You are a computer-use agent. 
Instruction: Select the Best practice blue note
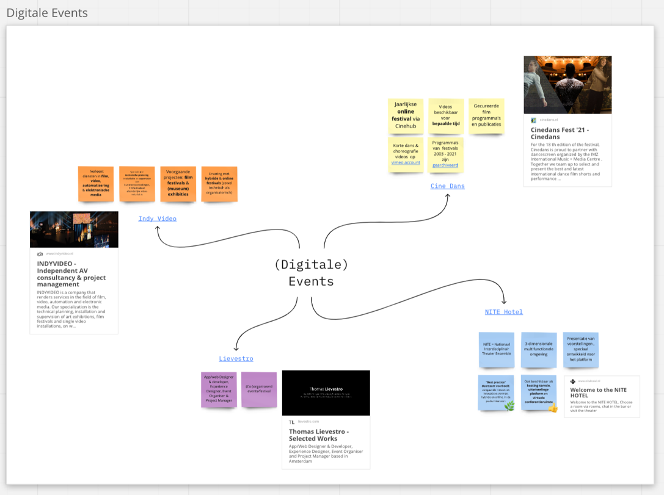tap(496, 392)
